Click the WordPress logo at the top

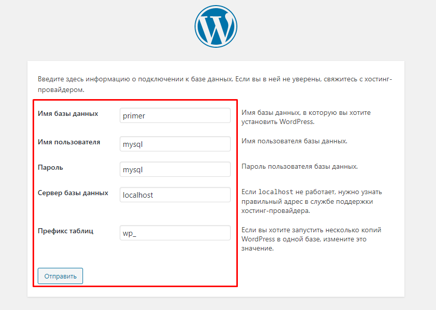215,26
